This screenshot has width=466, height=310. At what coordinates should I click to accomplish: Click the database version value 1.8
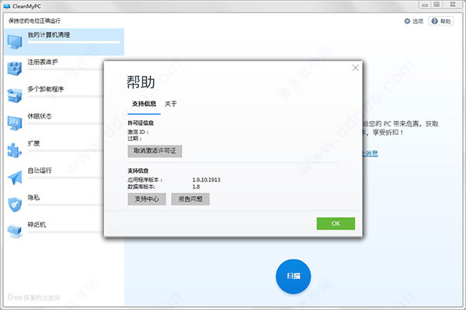tap(196, 187)
